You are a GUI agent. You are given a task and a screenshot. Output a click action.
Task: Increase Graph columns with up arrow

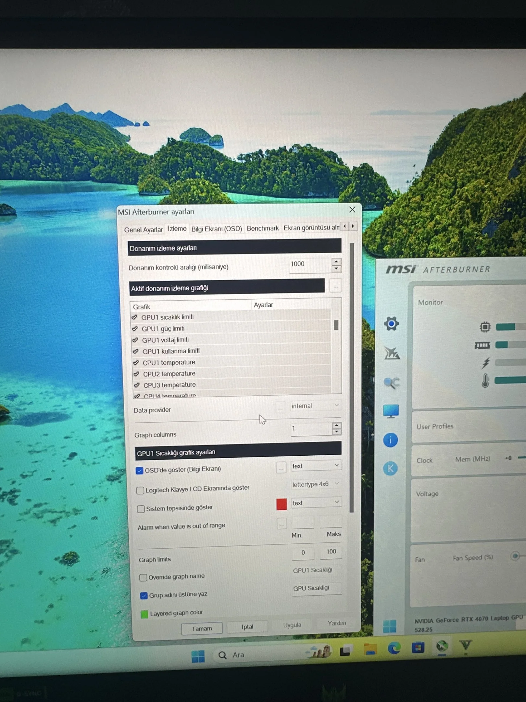click(x=337, y=425)
